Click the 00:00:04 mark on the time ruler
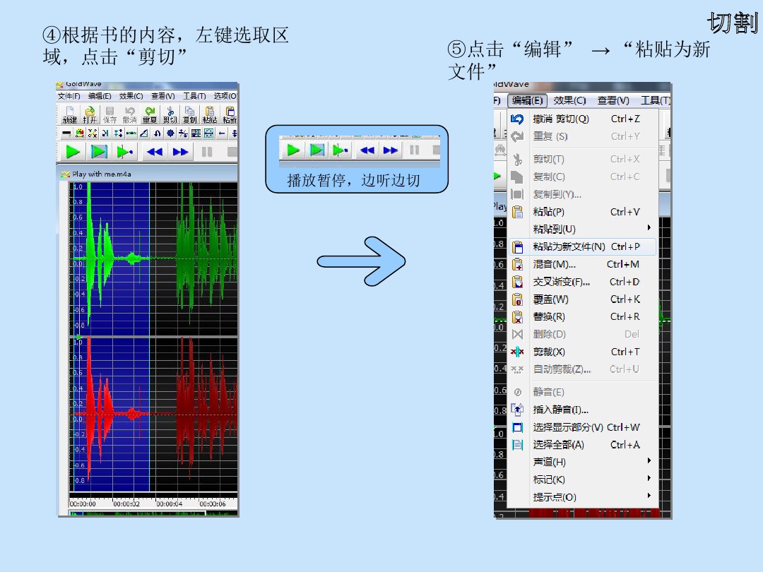763x572 pixels. click(169, 504)
